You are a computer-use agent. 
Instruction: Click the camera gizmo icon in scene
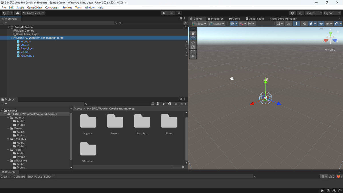click(x=232, y=79)
